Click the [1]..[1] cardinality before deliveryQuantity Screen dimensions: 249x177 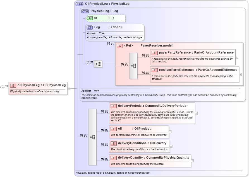coord(104,159)
